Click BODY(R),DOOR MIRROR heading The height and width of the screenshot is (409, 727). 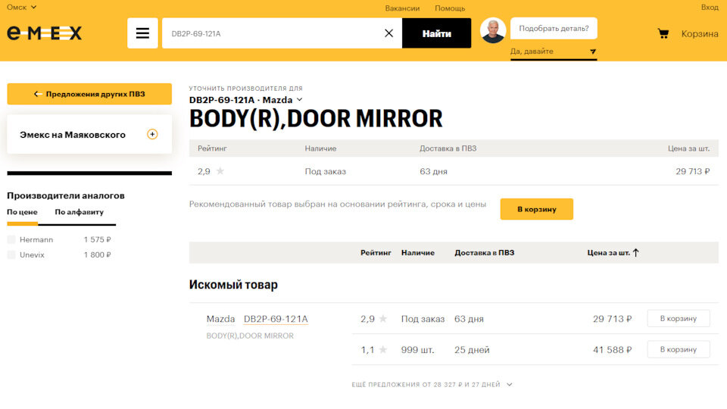pyautogui.click(x=316, y=119)
